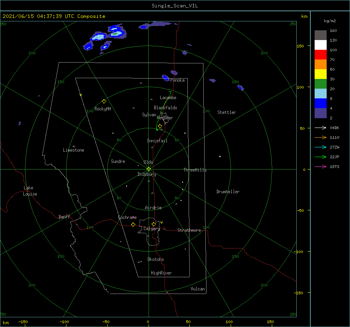The width and height of the screenshot is (350, 327).
Task: Click the Sundre town label
Action: (x=118, y=161)
